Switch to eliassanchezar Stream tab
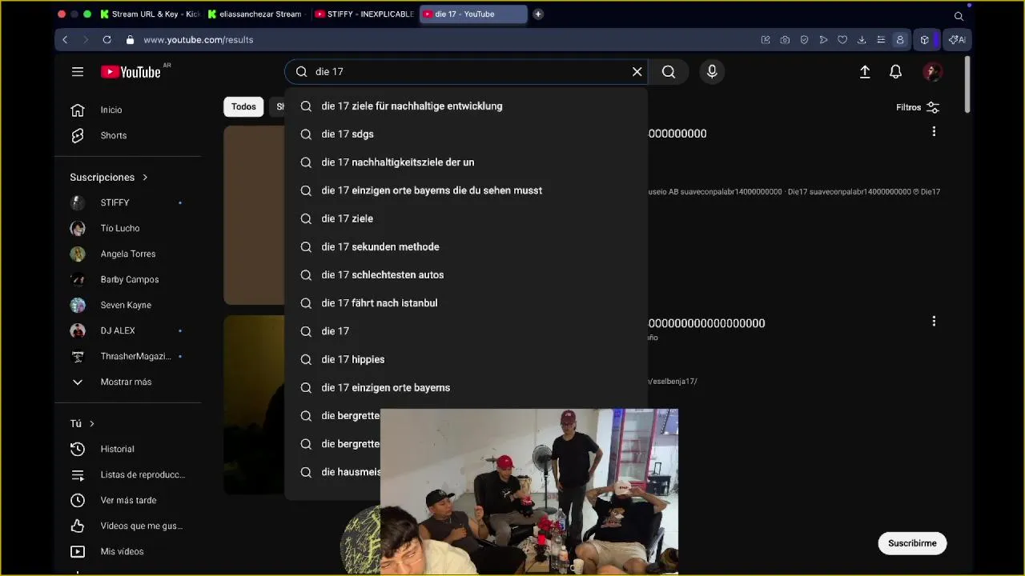The height and width of the screenshot is (576, 1025). [x=256, y=14]
